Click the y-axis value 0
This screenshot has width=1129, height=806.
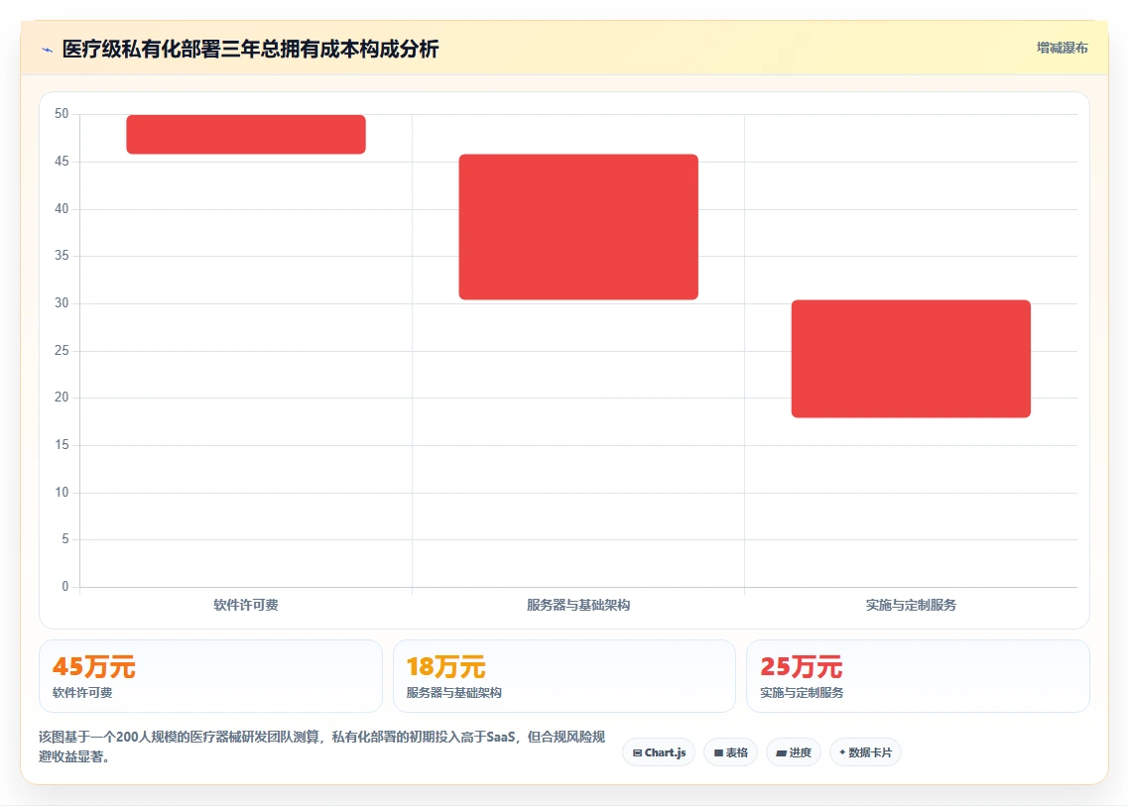click(x=65, y=587)
